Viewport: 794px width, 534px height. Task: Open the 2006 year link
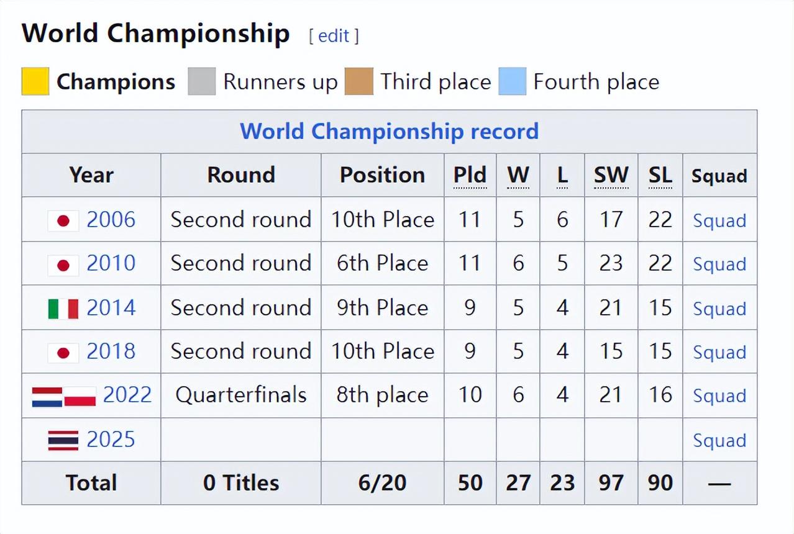coord(111,220)
